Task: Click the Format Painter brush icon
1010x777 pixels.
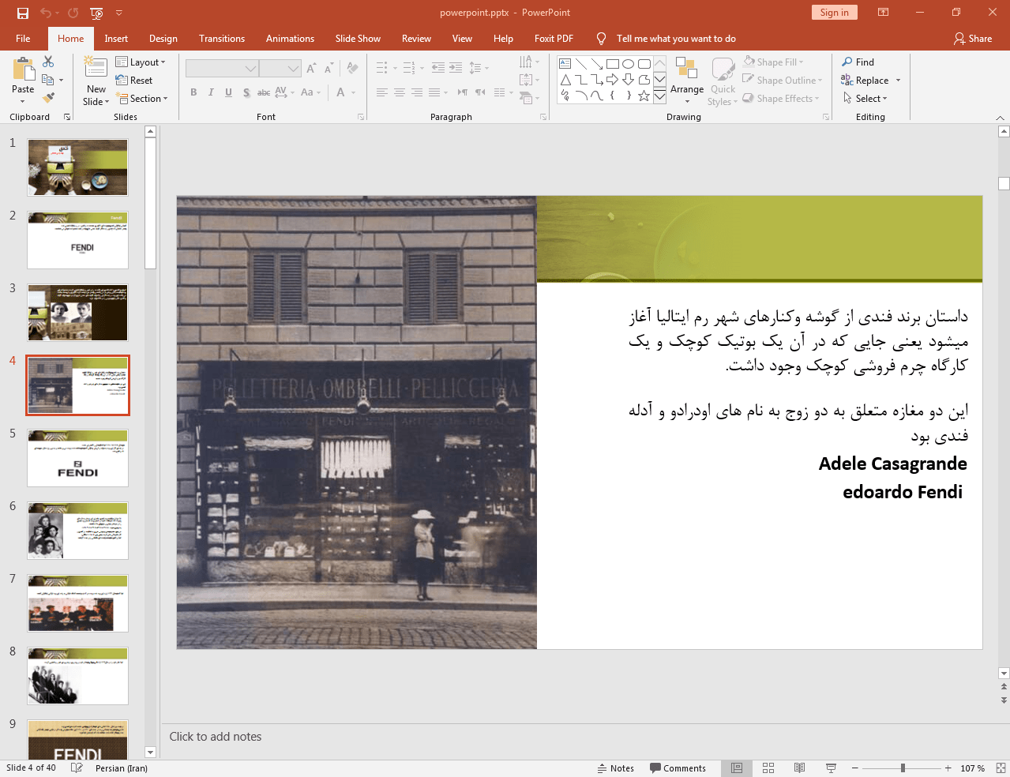Action: [48, 98]
